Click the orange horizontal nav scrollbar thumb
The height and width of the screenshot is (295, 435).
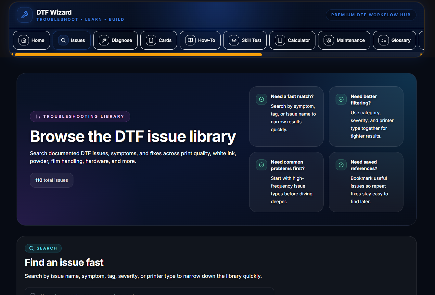coord(138,55)
